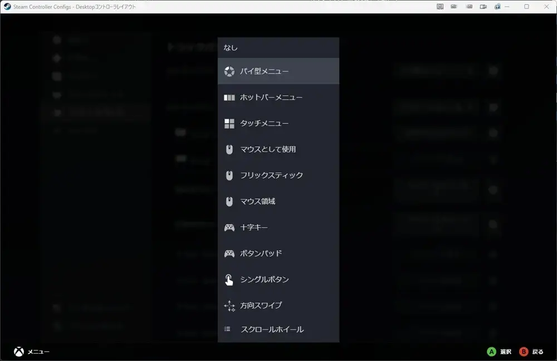The height and width of the screenshot is (361, 557).
Task: Click the blue icon left of minimize
Action: pos(497,6)
